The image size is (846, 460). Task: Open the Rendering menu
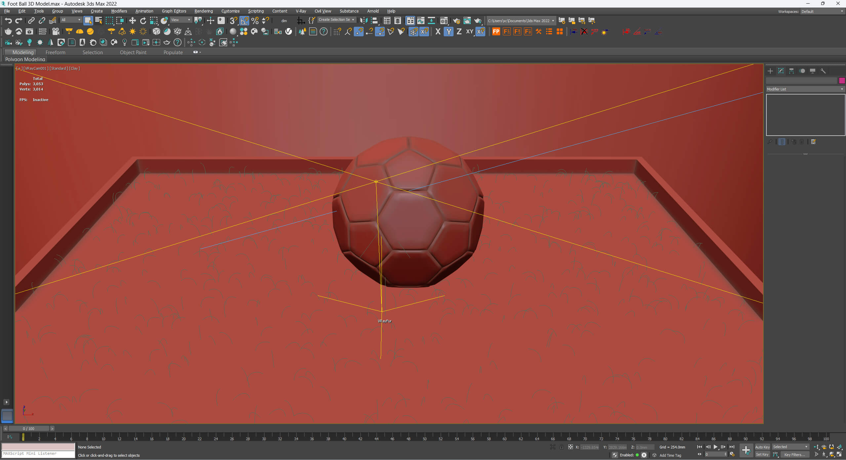coord(204,11)
